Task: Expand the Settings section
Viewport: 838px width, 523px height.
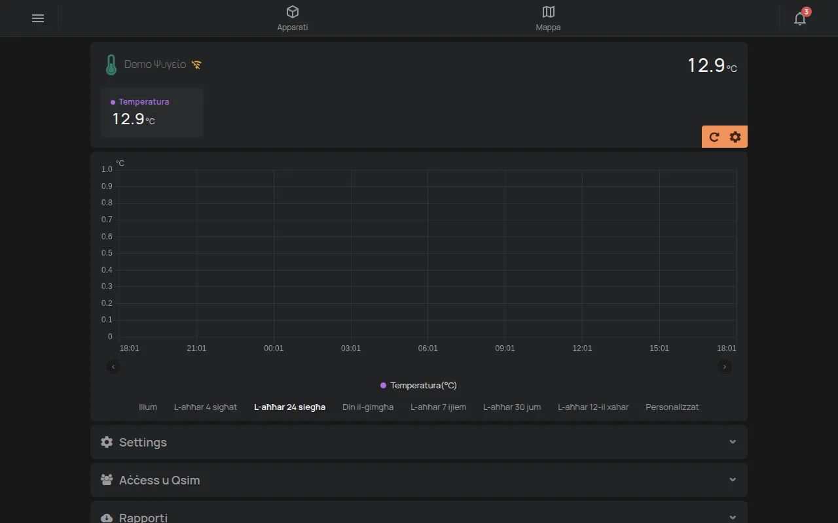Action: click(x=419, y=442)
